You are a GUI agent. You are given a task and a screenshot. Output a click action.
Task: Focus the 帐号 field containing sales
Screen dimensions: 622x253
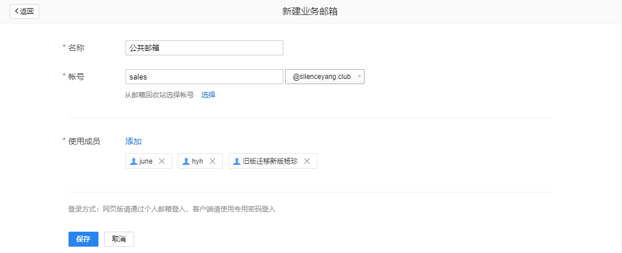(x=204, y=77)
